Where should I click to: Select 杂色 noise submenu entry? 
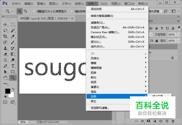point(117,96)
